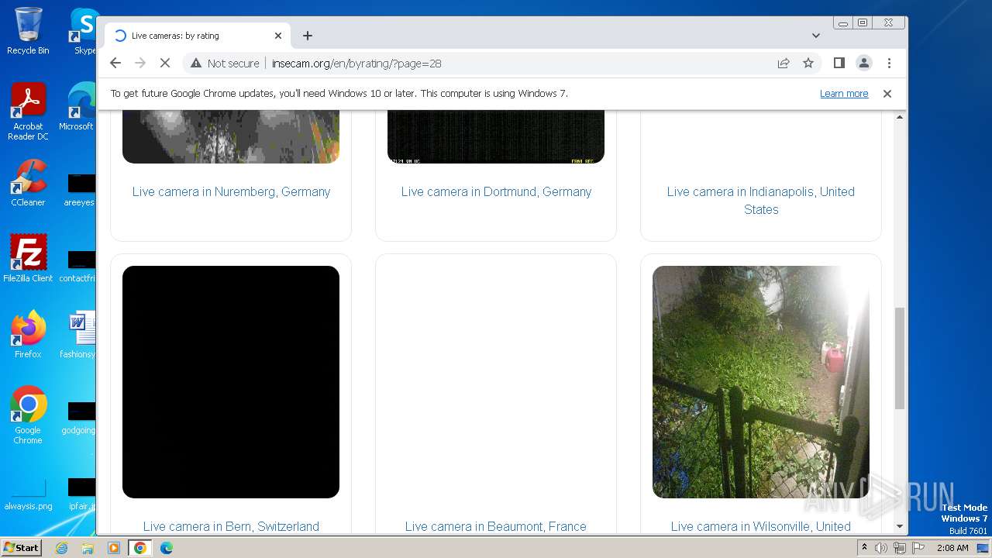Open the Recycle Bin desktop icon

coord(28,31)
